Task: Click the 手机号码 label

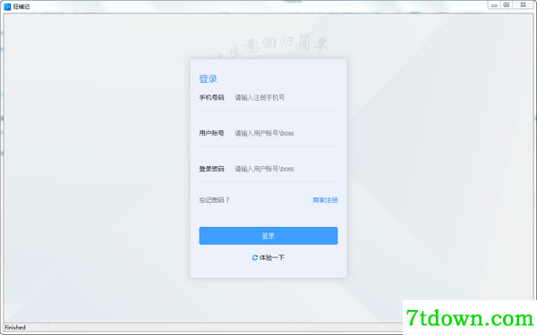Action: (x=211, y=97)
